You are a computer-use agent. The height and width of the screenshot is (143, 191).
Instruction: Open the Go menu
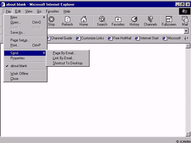[x=39, y=11]
